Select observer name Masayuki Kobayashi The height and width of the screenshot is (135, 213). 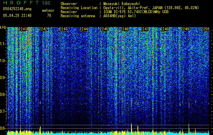pyautogui.click(x=121, y=4)
